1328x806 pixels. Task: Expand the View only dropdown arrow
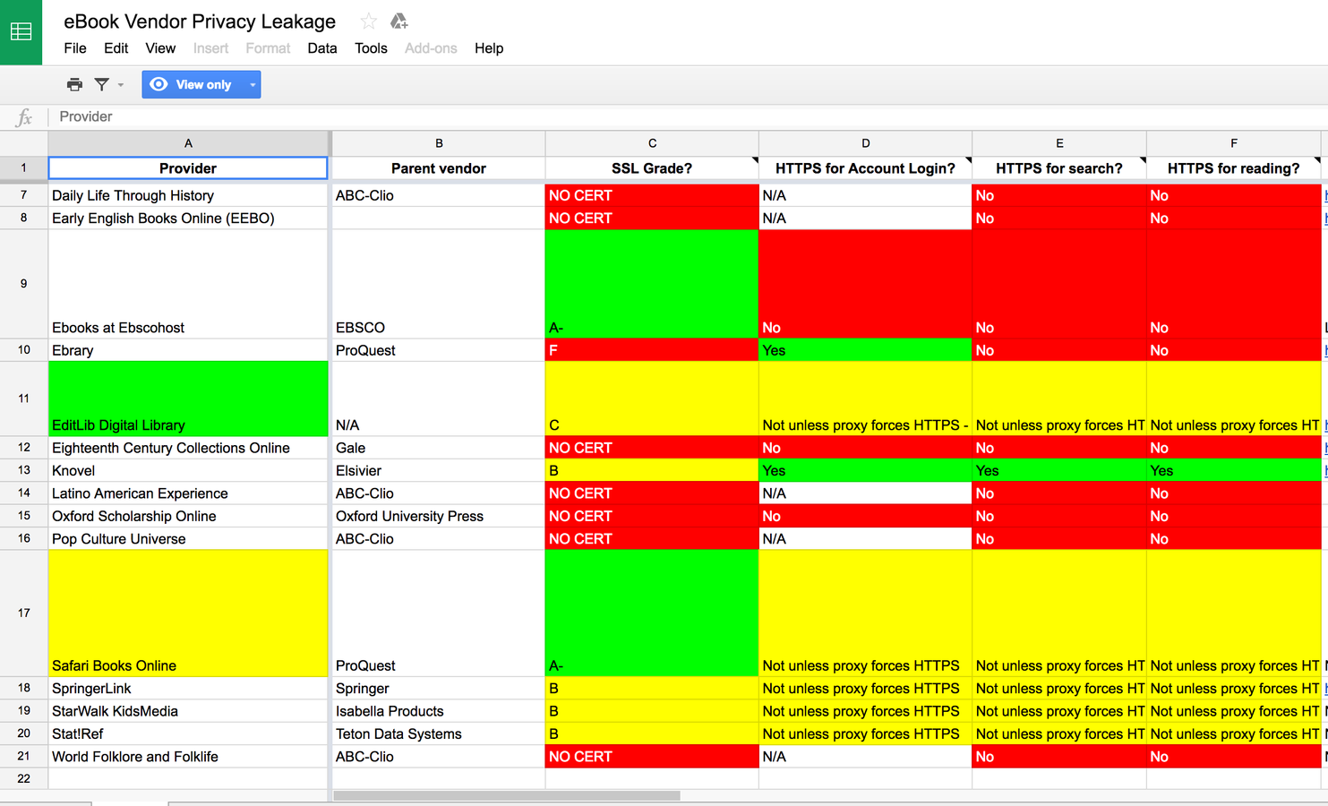coord(253,85)
